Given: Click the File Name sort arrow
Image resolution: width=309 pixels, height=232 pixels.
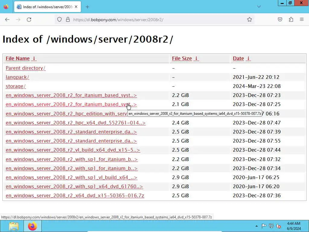Looking at the screenshot, I should tap(34, 58).
